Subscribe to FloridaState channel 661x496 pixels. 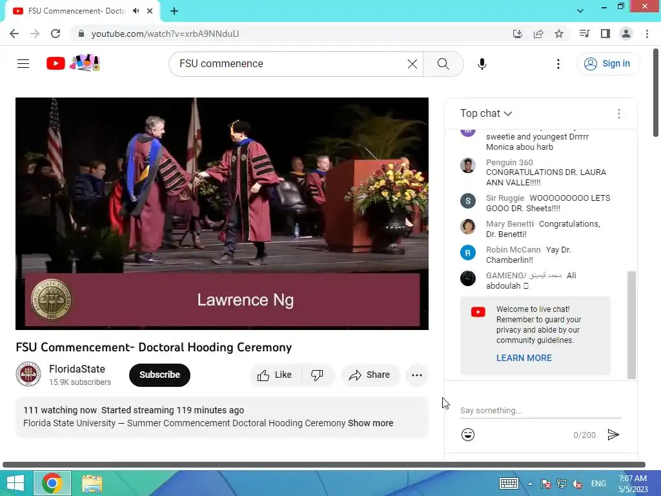click(159, 375)
